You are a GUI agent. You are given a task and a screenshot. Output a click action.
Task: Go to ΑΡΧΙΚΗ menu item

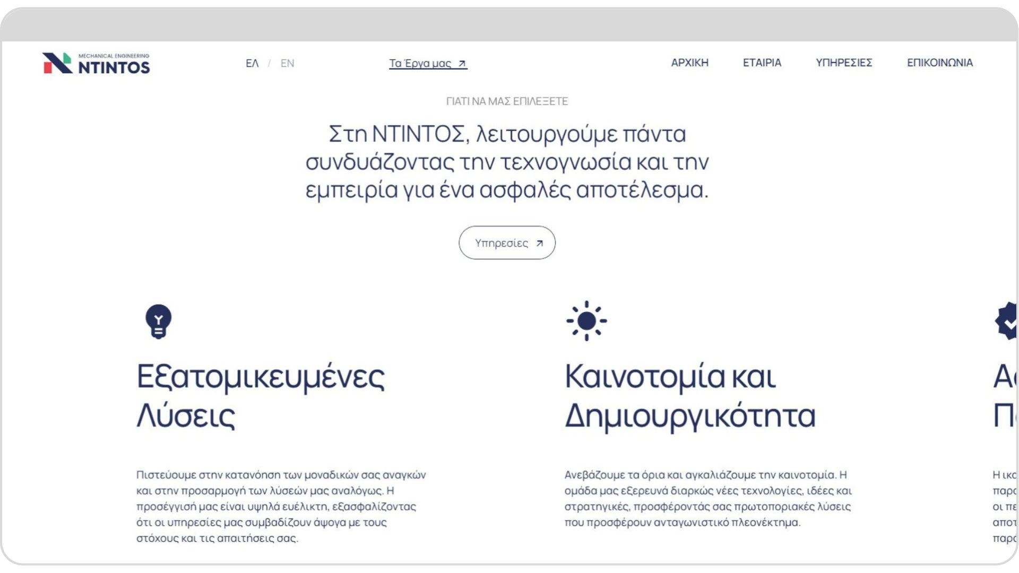click(x=689, y=63)
